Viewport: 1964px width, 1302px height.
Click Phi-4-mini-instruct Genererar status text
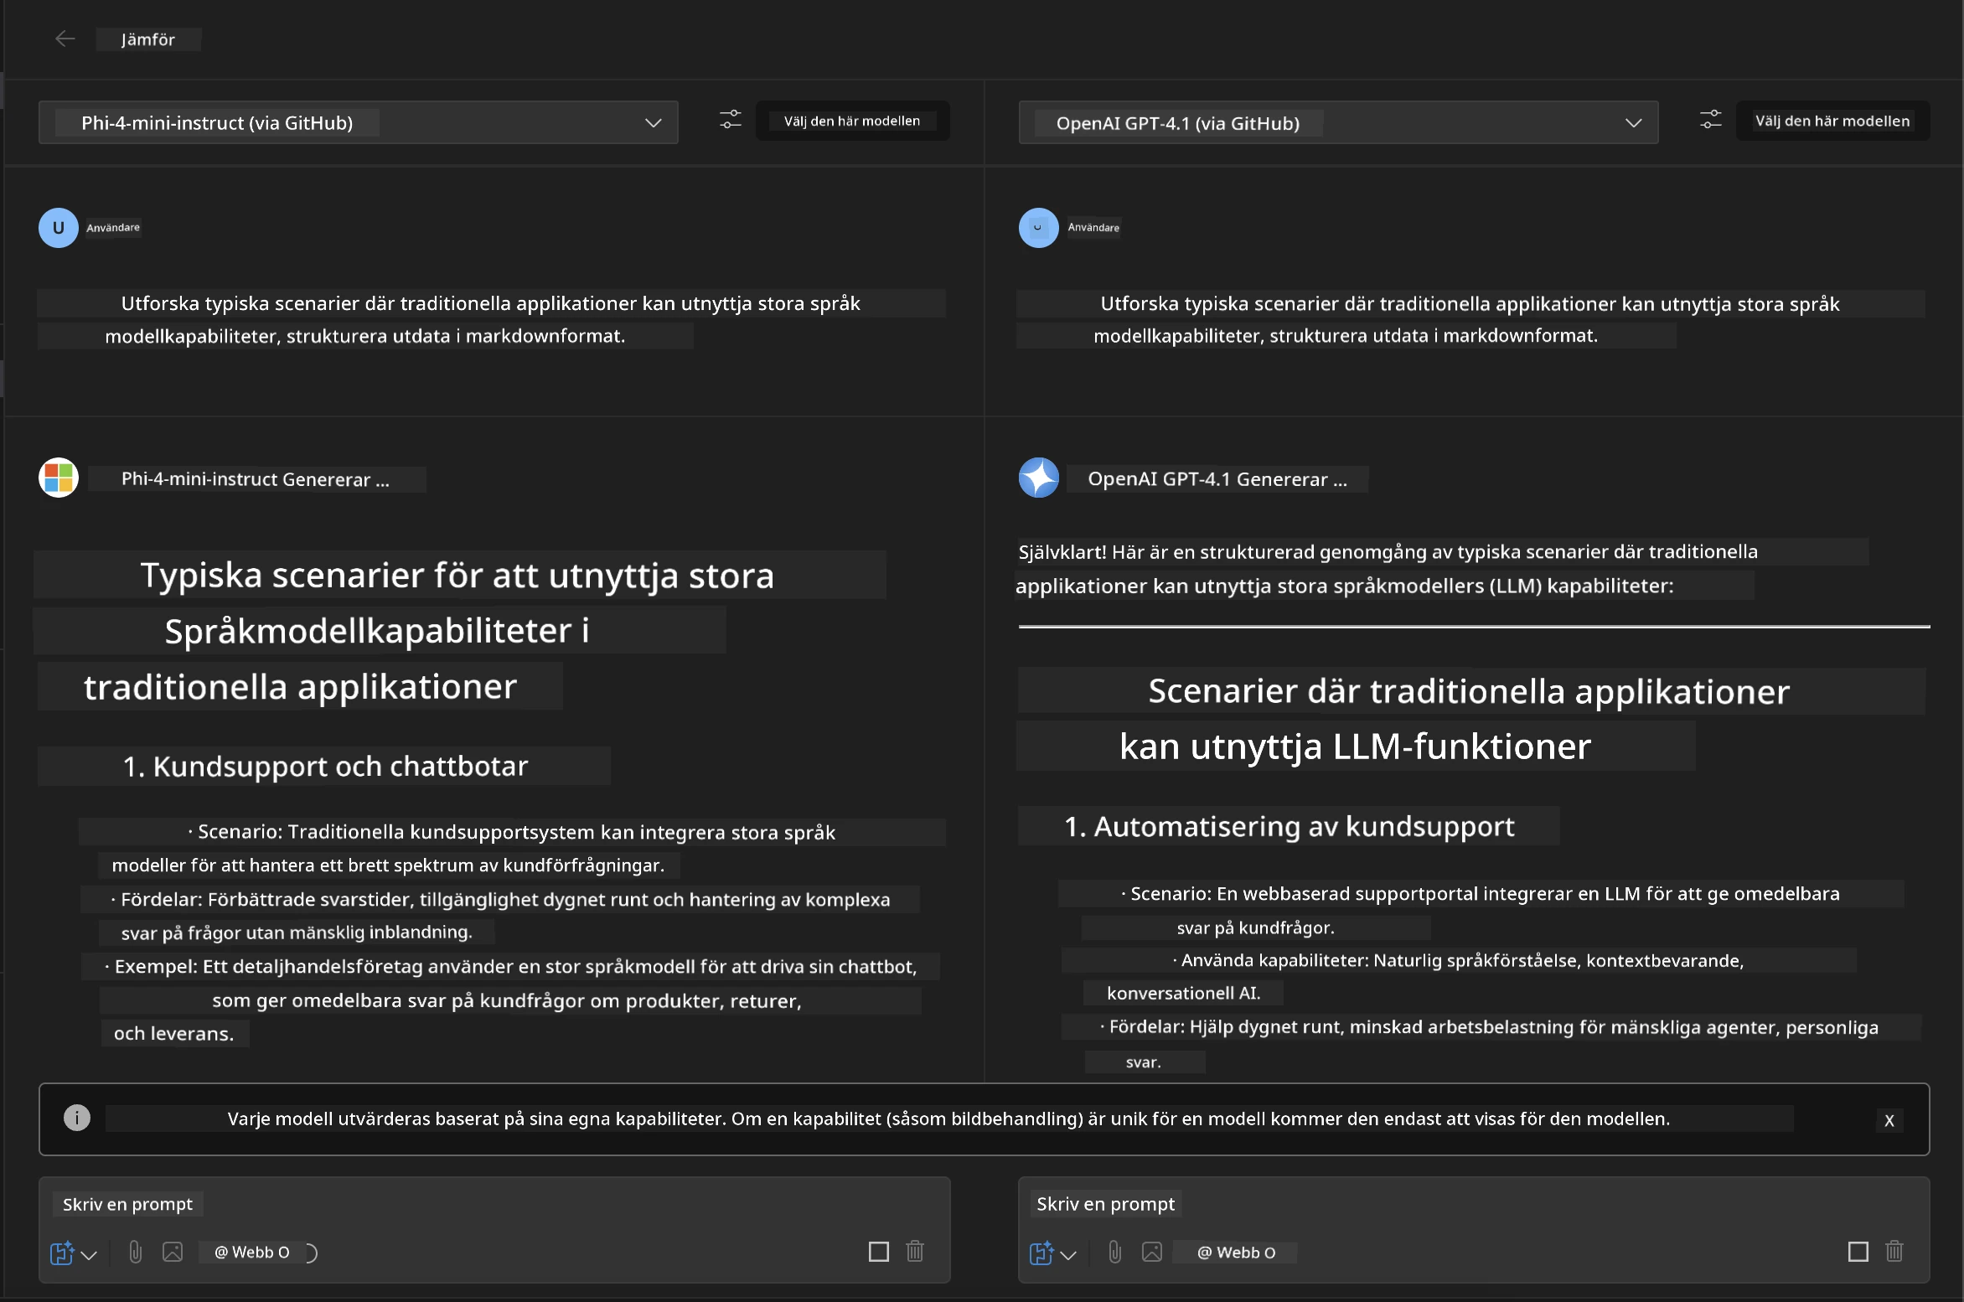click(x=256, y=479)
